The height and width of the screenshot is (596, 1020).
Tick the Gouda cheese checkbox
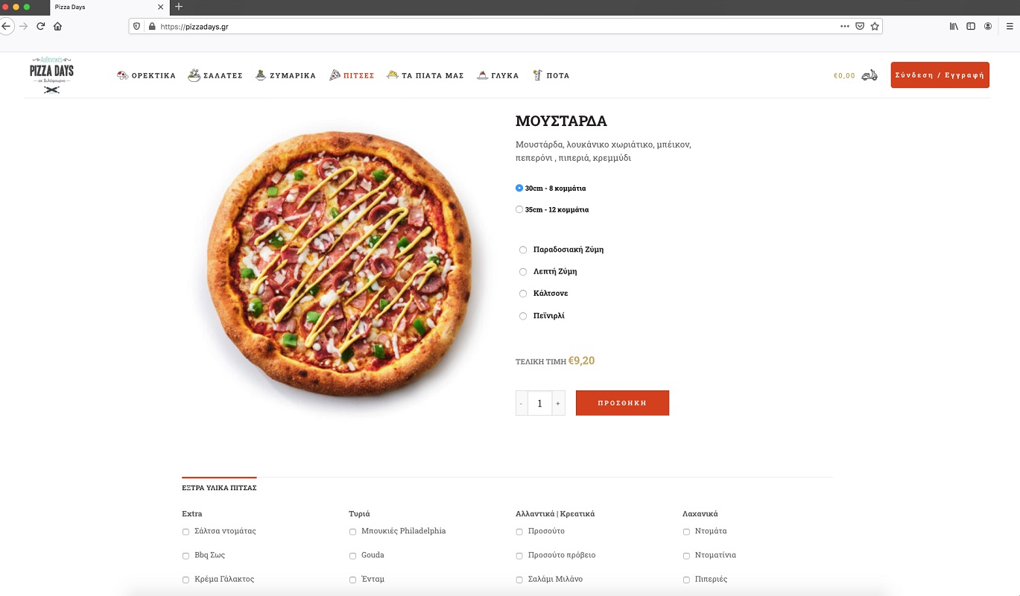pos(352,556)
